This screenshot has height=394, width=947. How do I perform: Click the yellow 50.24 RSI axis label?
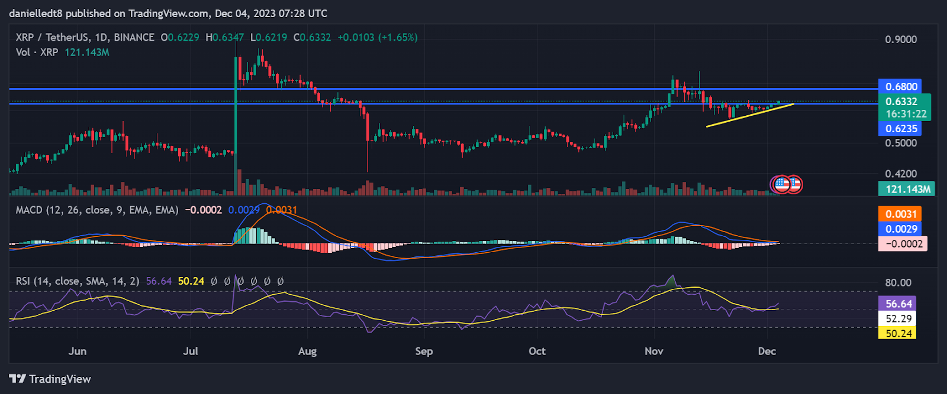[x=898, y=333]
